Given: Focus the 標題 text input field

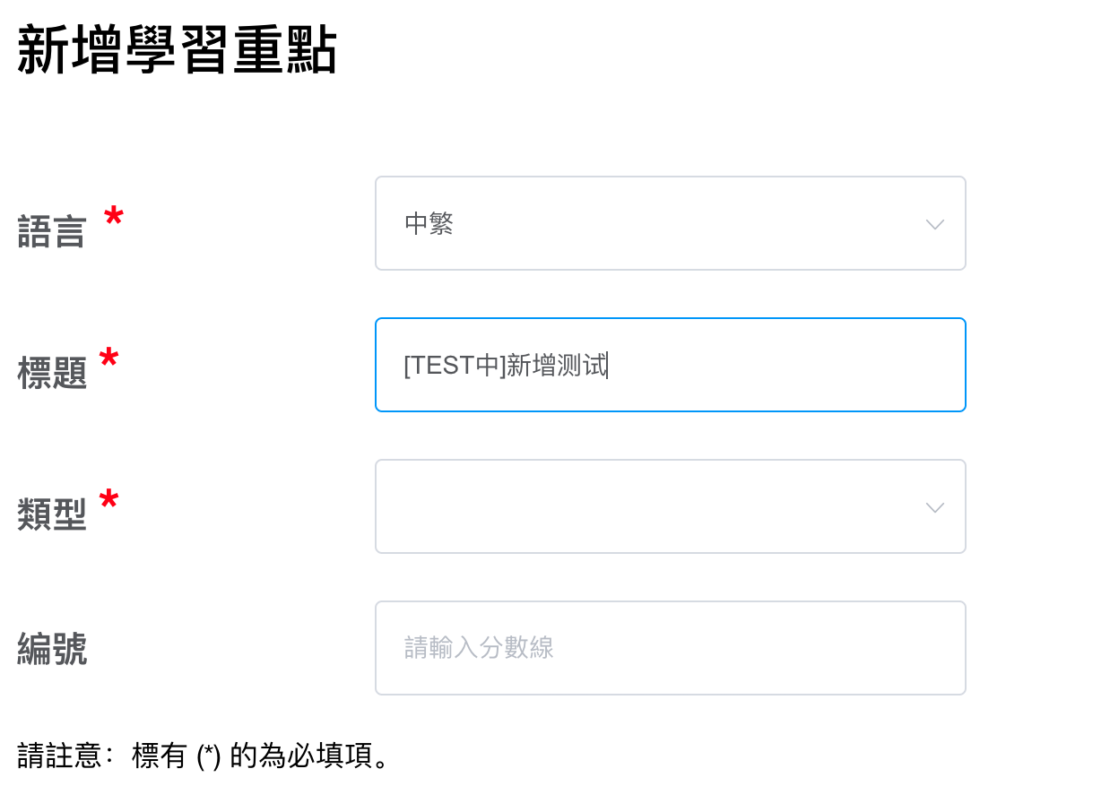Looking at the screenshot, I should pos(670,365).
